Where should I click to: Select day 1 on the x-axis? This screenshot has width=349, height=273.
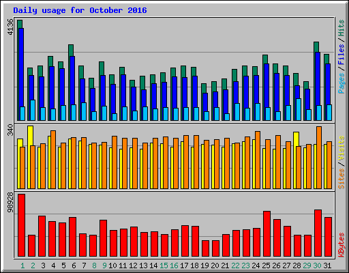click(x=22, y=265)
